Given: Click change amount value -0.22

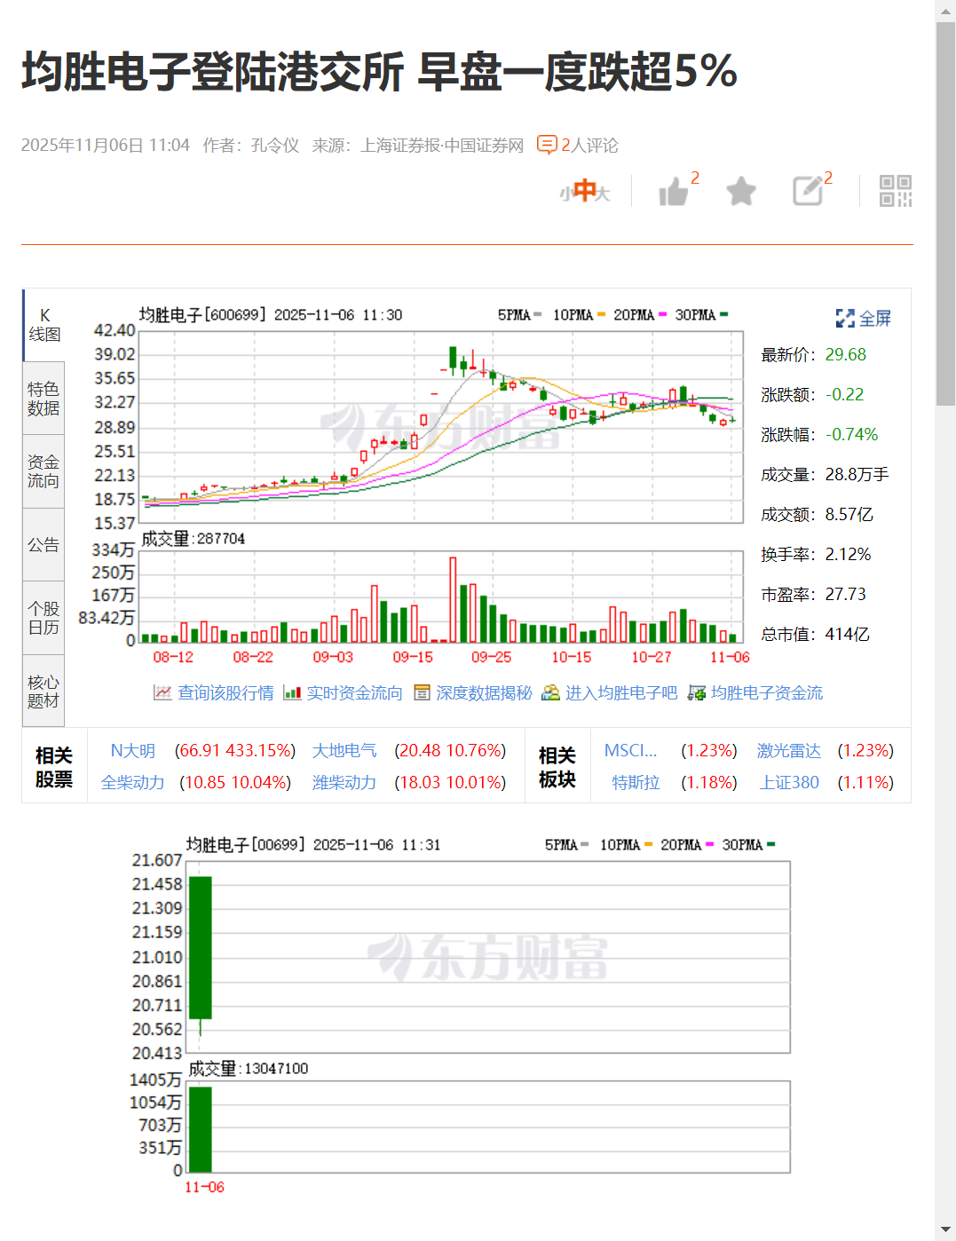Looking at the screenshot, I should pyautogui.click(x=844, y=394).
